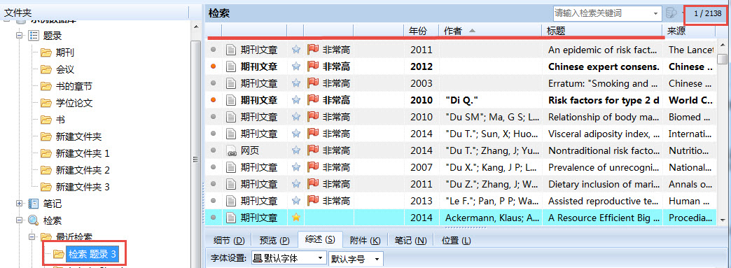Switch to the 预览 (P) tab

(274, 241)
